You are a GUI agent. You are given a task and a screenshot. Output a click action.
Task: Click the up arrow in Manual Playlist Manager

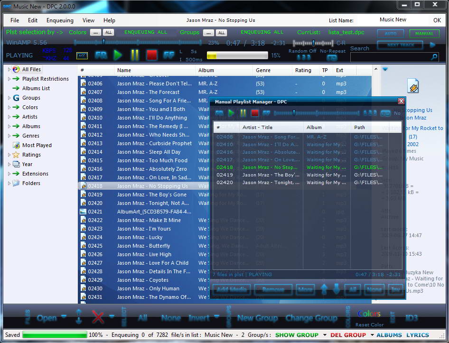coord(324,289)
